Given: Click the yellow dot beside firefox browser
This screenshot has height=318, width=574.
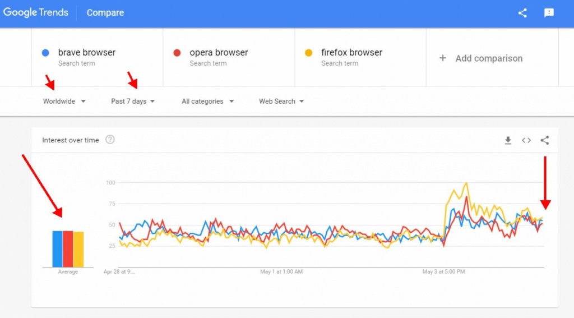Looking at the screenshot, I should point(308,53).
